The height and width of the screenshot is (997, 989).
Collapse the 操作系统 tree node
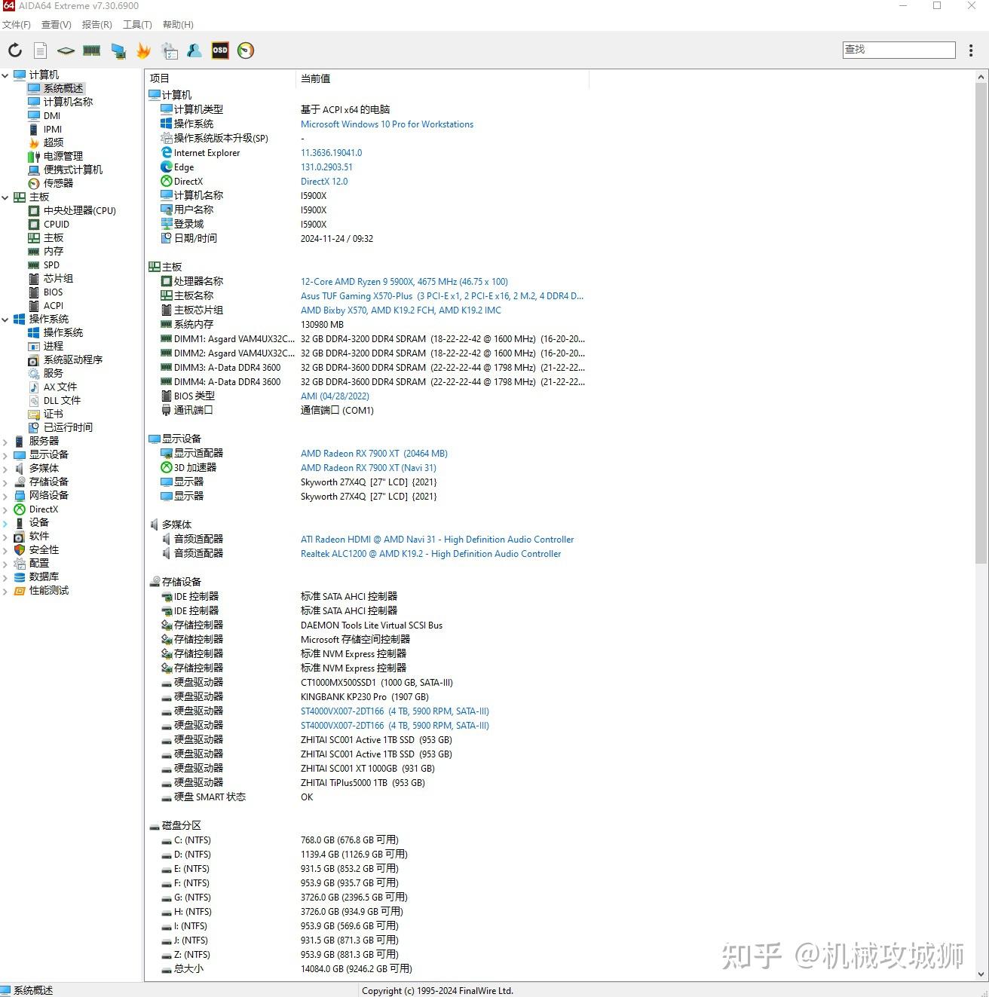5,320
